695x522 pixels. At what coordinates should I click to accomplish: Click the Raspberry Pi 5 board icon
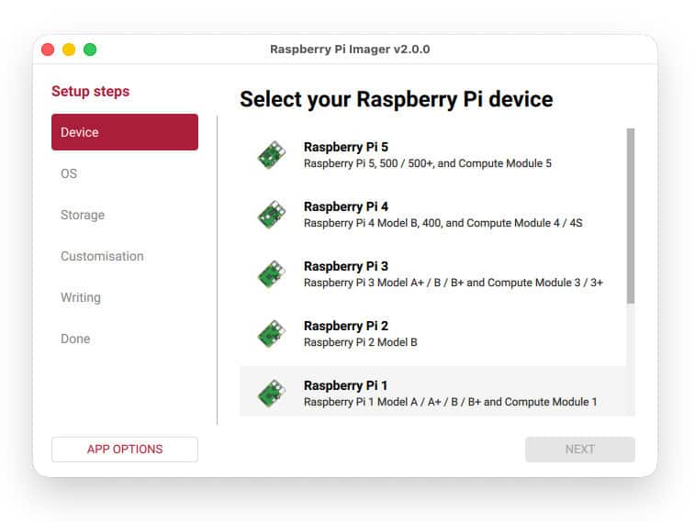(272, 154)
